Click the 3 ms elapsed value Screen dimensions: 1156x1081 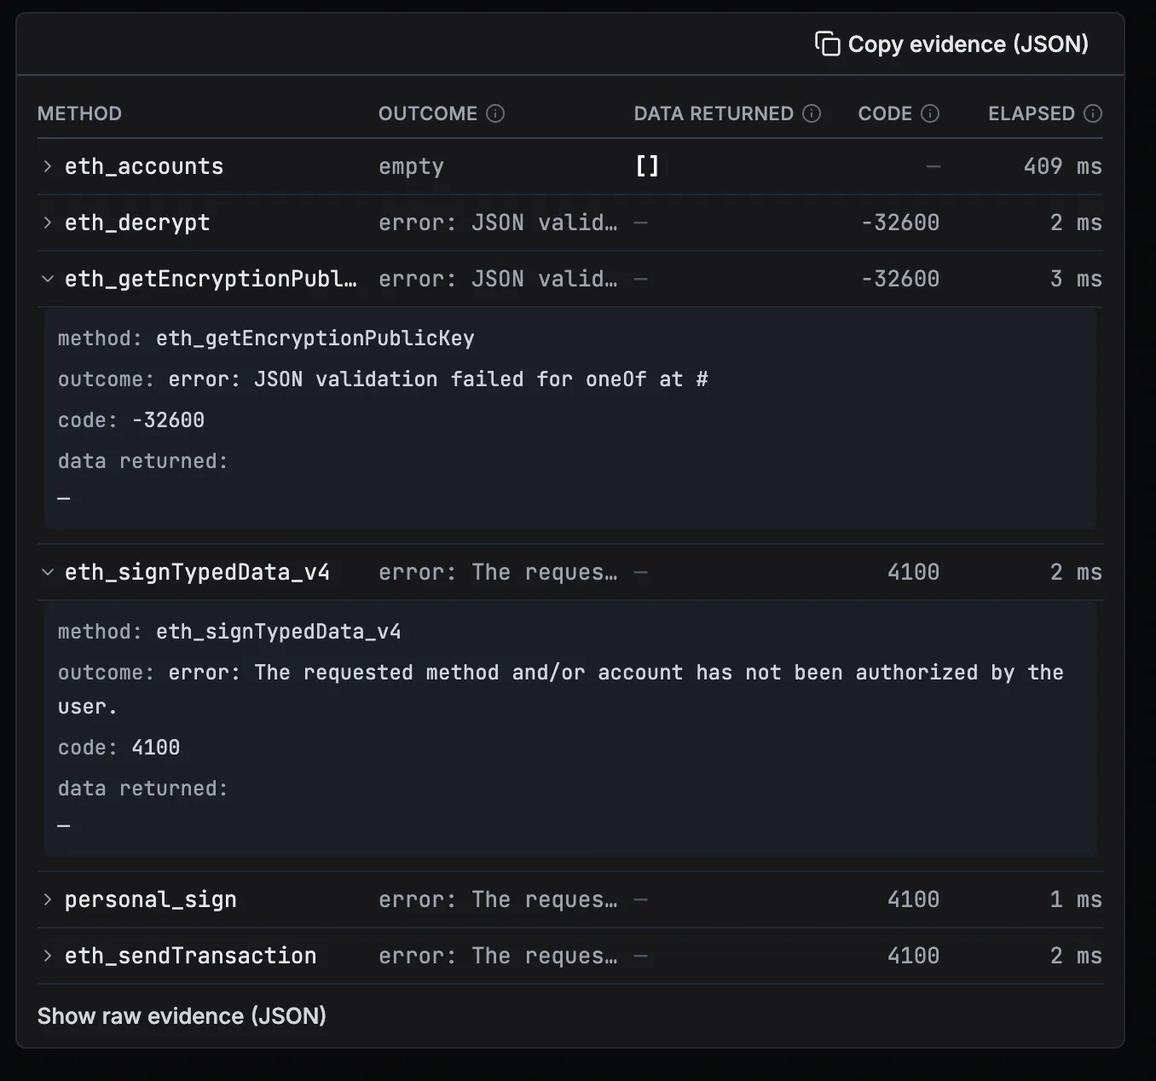click(x=1076, y=279)
